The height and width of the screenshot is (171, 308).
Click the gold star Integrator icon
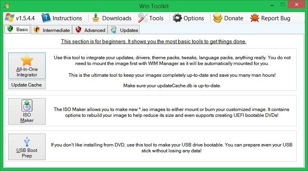[x=27, y=60]
